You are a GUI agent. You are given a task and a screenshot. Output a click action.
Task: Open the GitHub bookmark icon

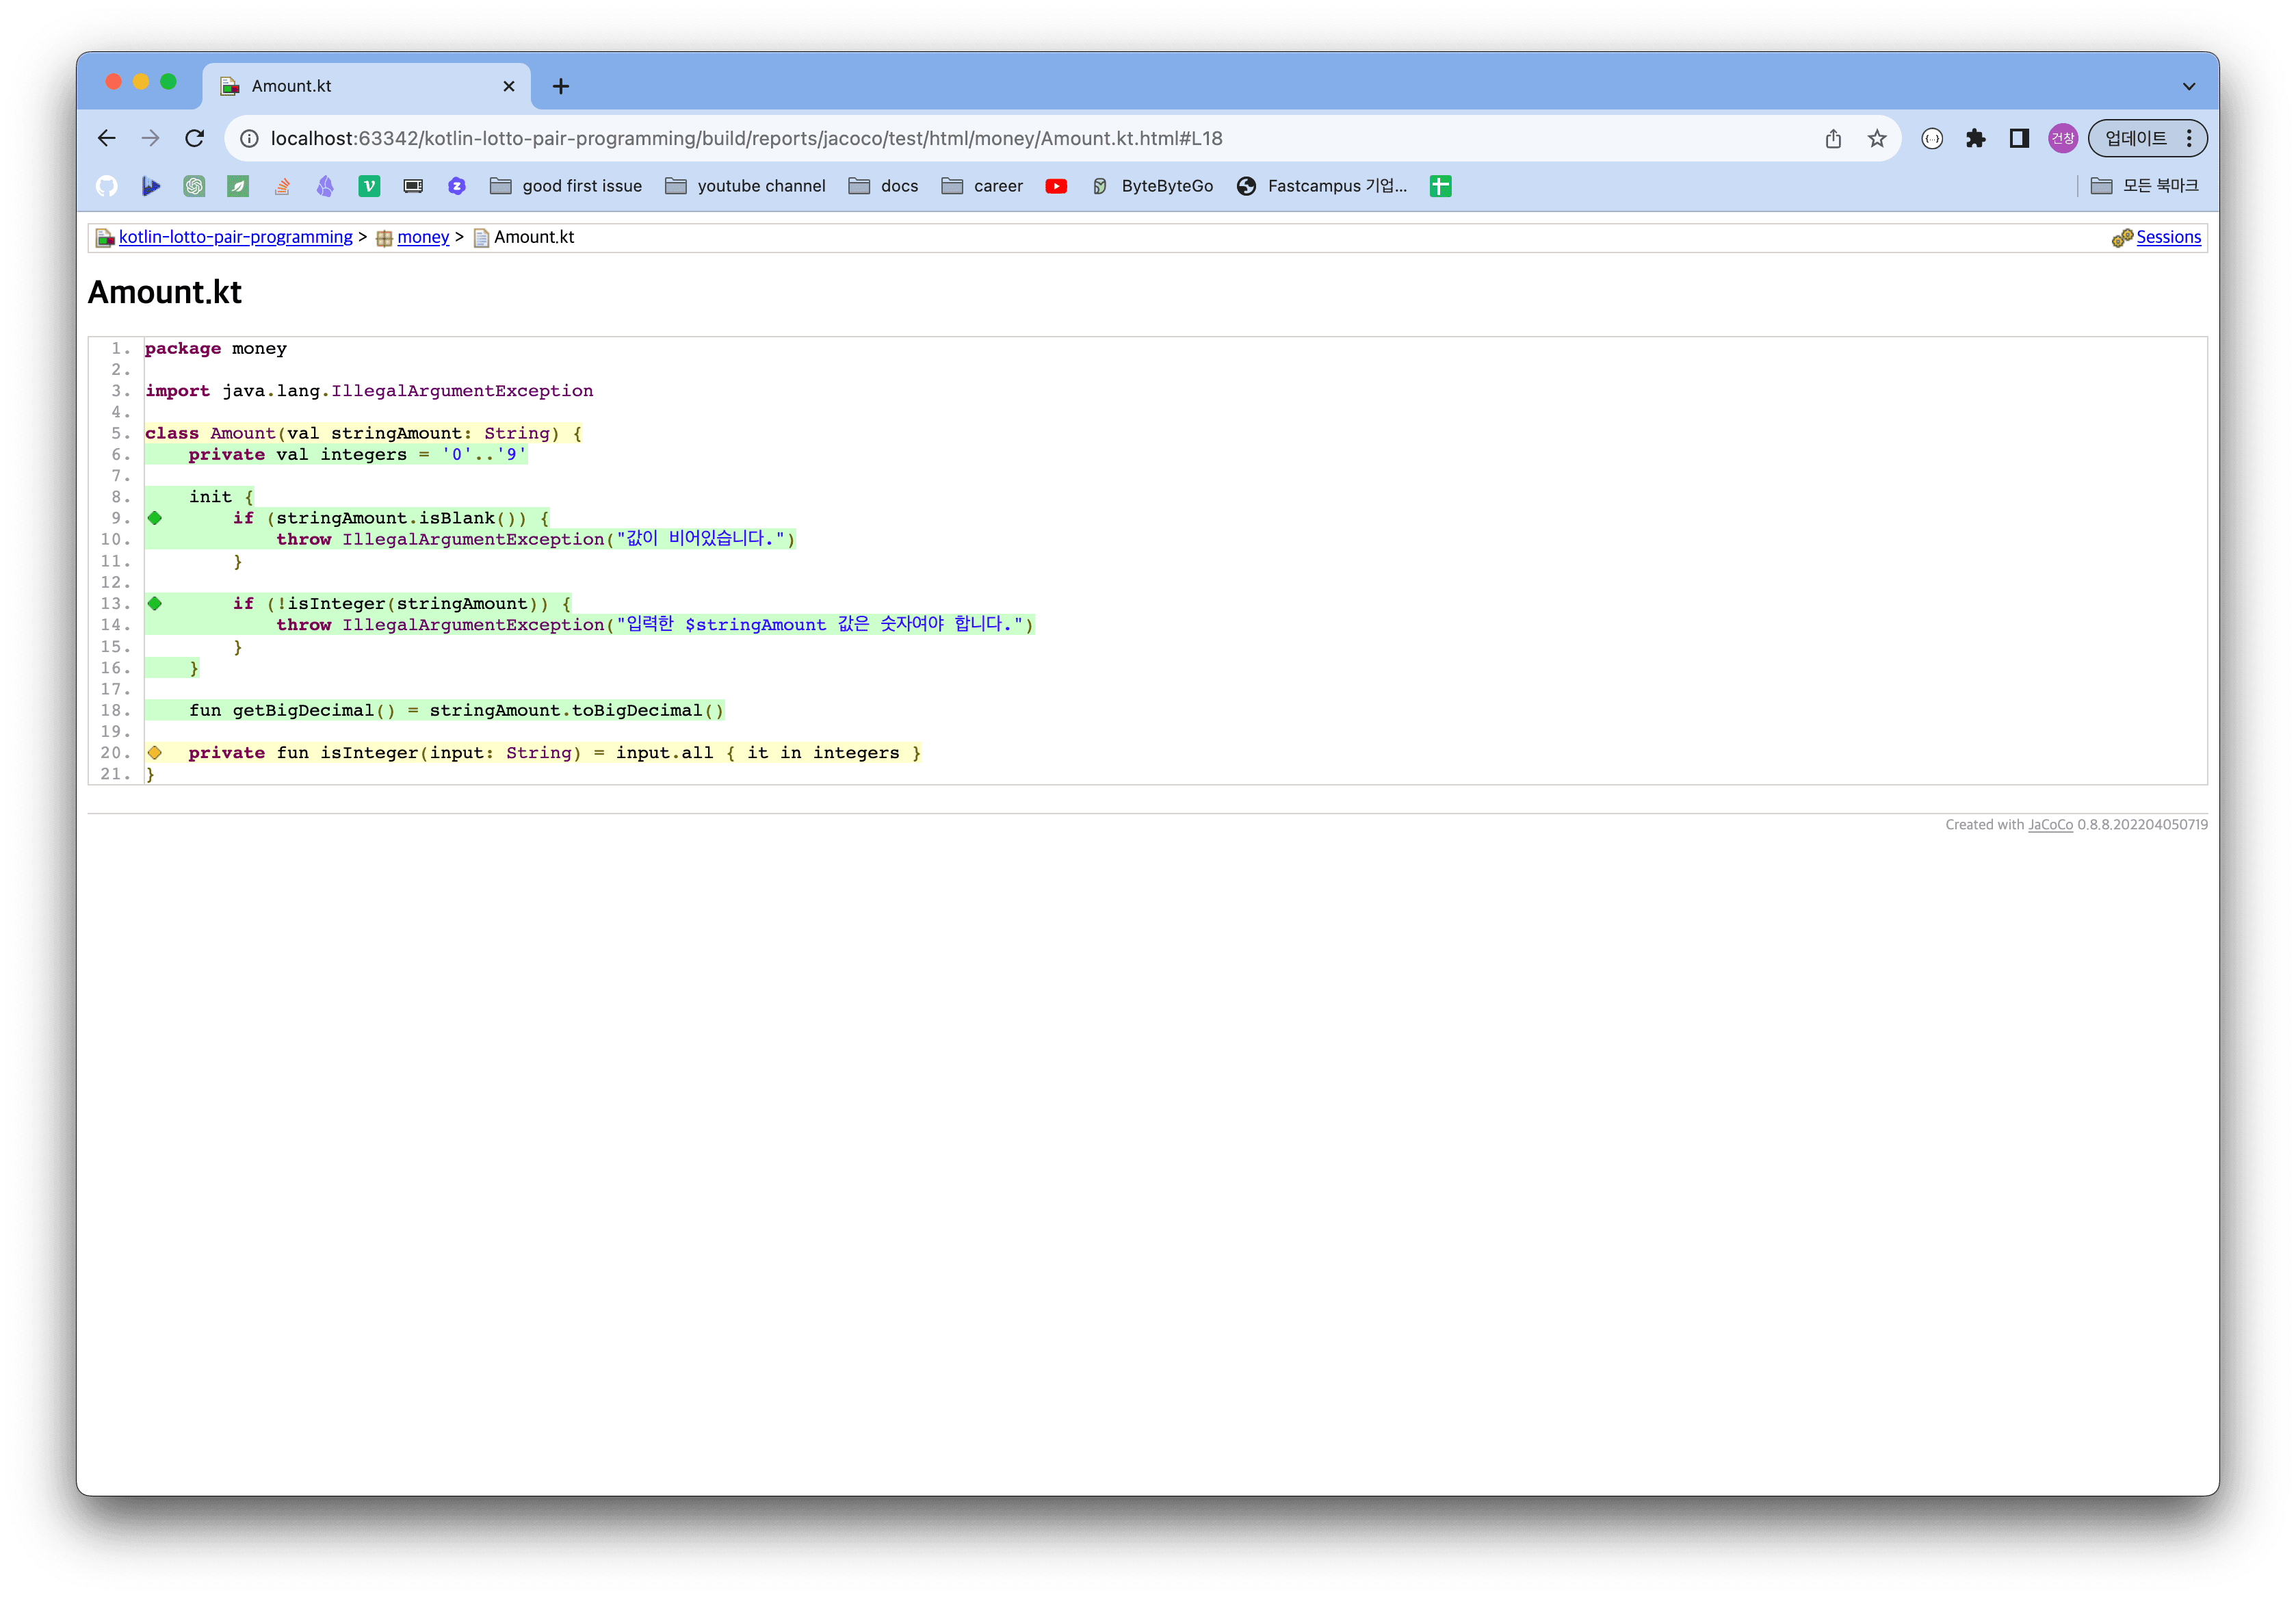click(x=107, y=186)
